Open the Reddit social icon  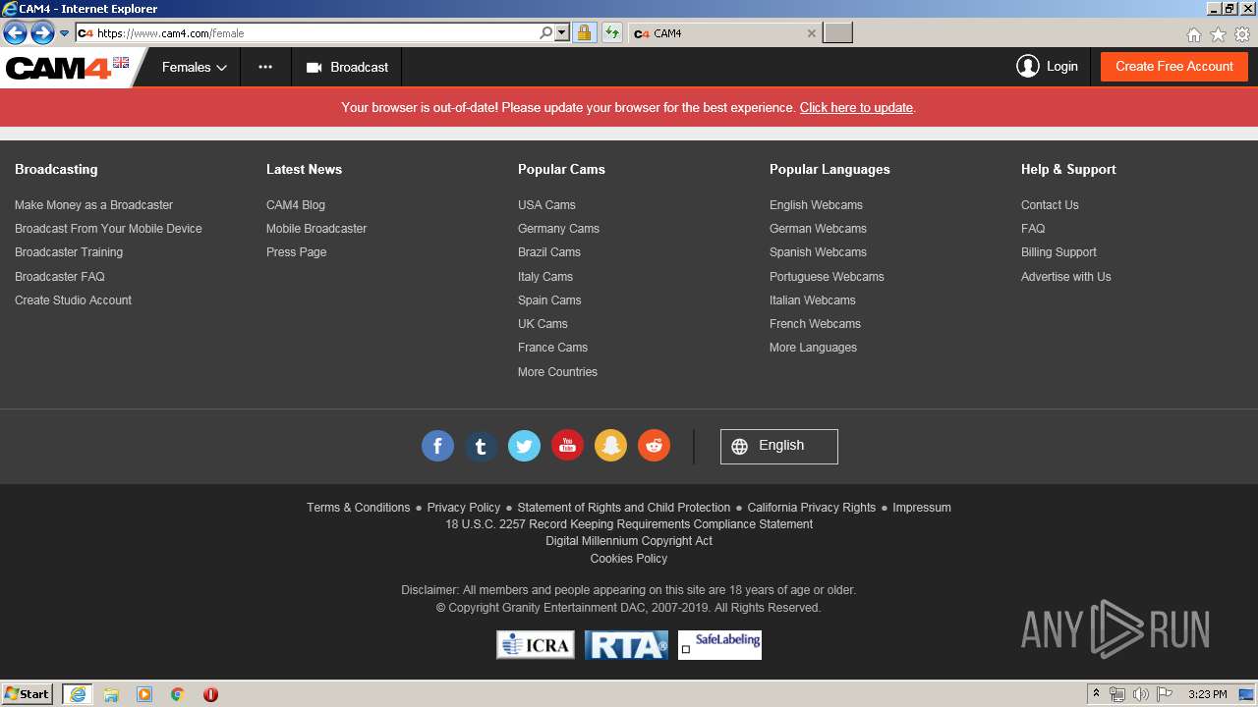pyautogui.click(x=654, y=446)
